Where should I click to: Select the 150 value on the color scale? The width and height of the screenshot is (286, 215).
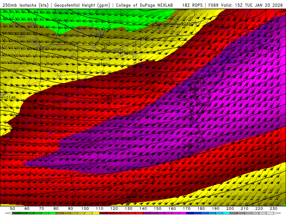(158, 209)
